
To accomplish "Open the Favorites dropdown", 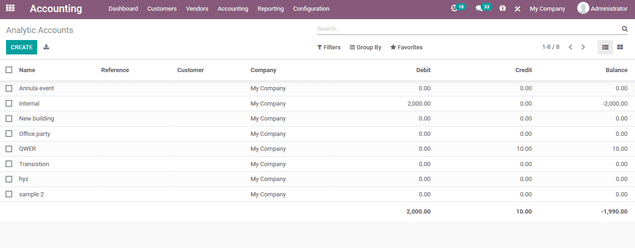I will tap(406, 47).
